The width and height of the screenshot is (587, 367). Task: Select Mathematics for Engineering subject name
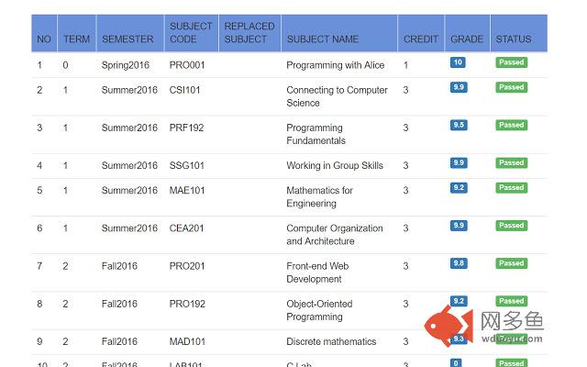coord(319,196)
